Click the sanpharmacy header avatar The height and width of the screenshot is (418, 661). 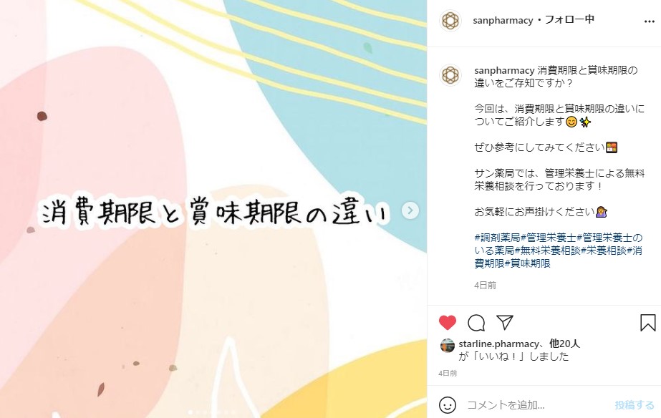coord(450,20)
